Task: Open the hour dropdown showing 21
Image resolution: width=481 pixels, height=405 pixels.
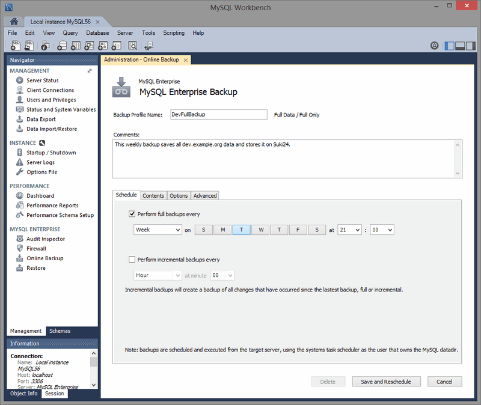Action: click(x=350, y=230)
